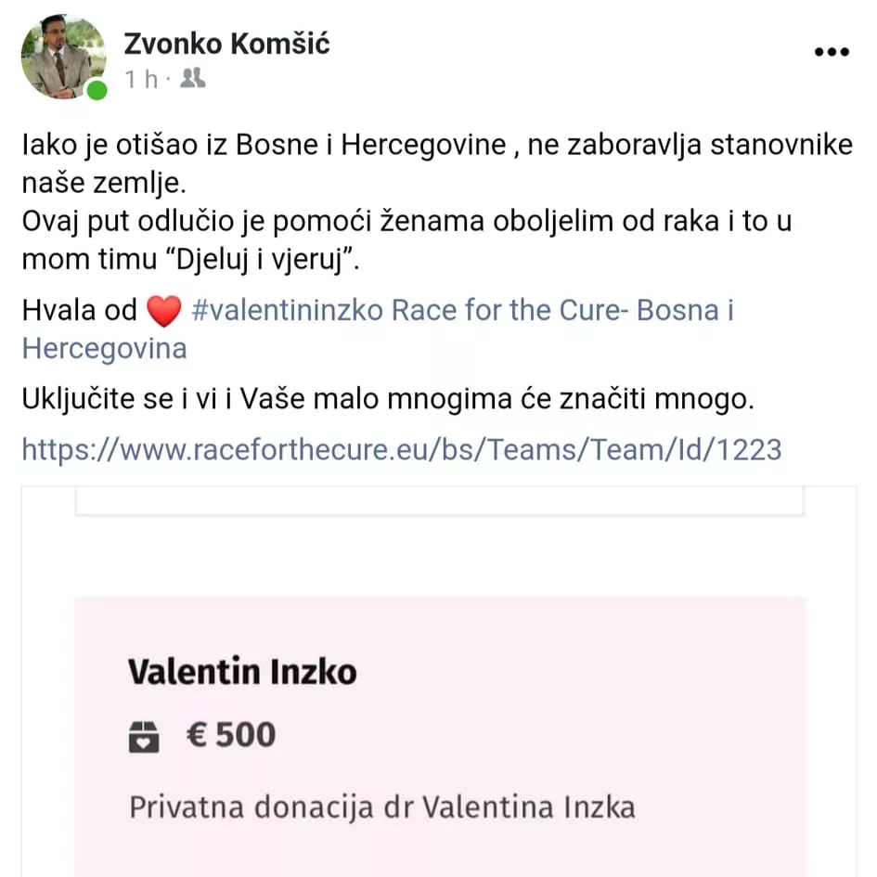Click the "Hvala od" text
Viewport: 877px width, 877px height.
coord(79,311)
